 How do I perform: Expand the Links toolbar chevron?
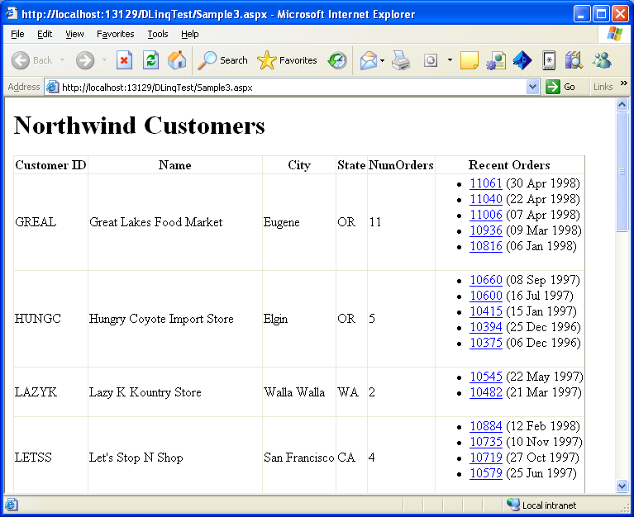click(623, 83)
